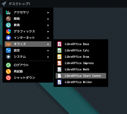Image resolution: width=127 pixels, height=114 pixels.
Task: Choose シャットダウン to power off
Action: point(28,78)
